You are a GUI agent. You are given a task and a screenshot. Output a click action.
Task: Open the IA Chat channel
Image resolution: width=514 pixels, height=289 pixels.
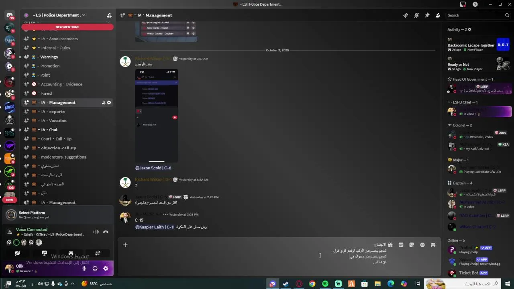coord(67,130)
